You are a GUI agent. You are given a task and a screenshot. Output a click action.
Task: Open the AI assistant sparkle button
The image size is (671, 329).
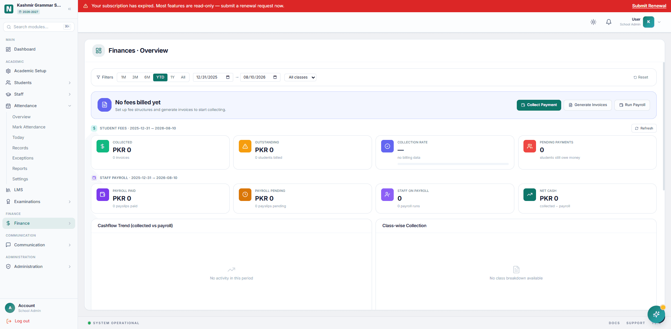[656, 314]
